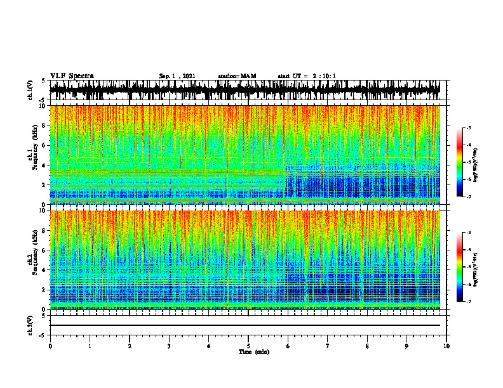Click the "ch.1(V)" axis label
Viewport: 503px width, 388px height.
point(30,90)
